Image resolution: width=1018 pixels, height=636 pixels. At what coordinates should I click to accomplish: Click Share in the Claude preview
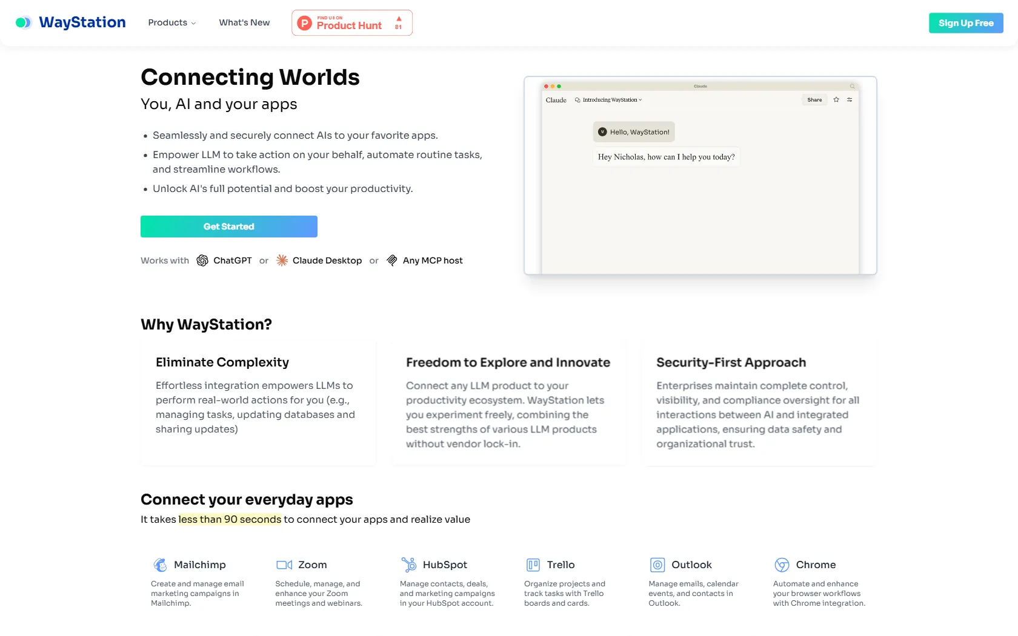click(x=814, y=100)
